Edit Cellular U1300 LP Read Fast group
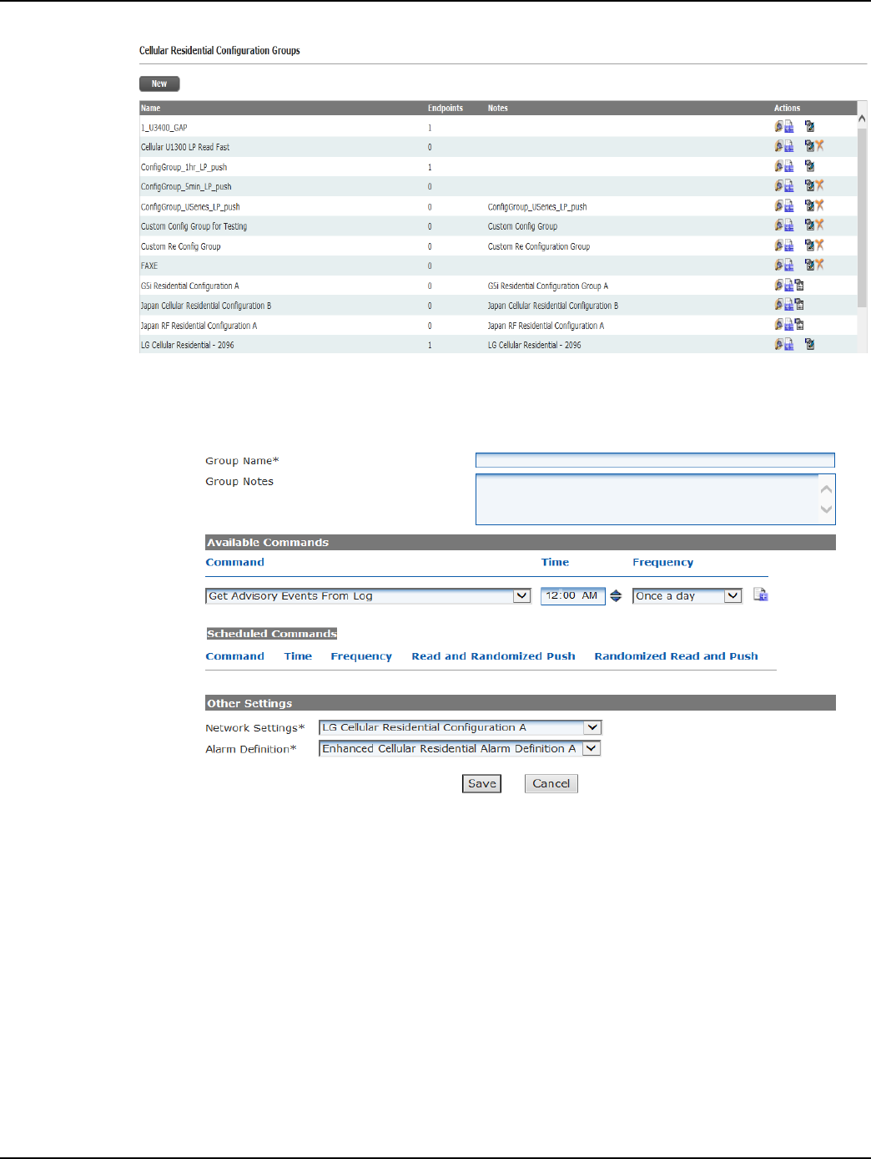 point(809,146)
